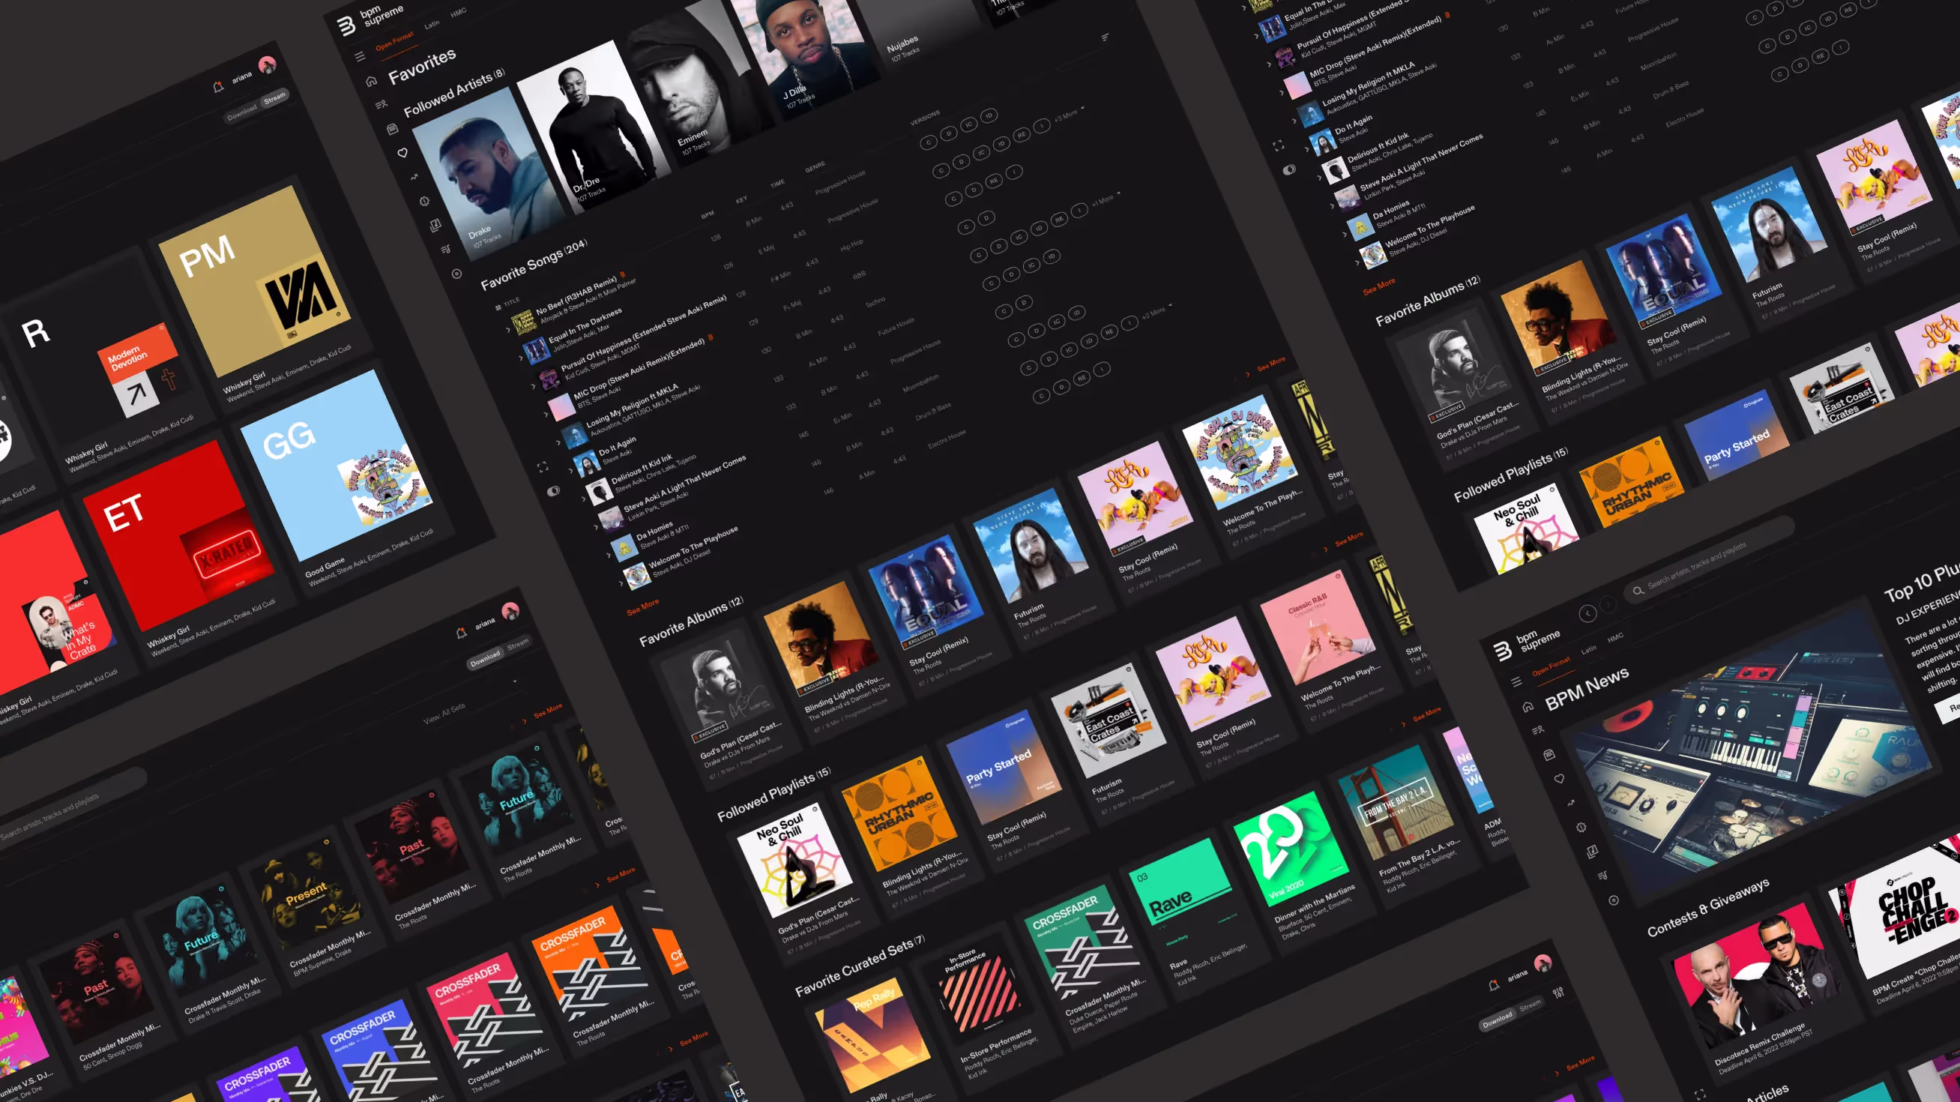Open hamburger menu in BPM News panel
The image size is (1960, 1102).
(x=1516, y=682)
